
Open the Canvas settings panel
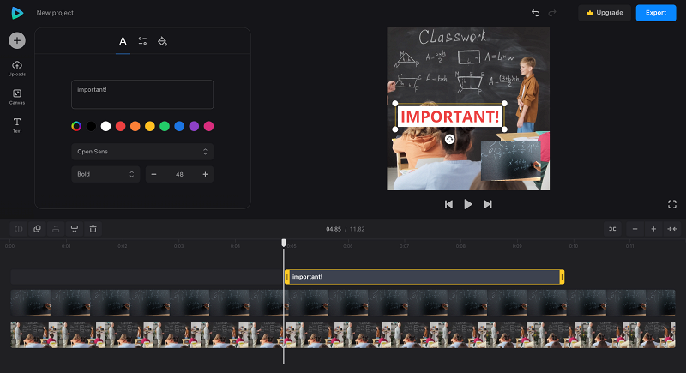click(17, 97)
